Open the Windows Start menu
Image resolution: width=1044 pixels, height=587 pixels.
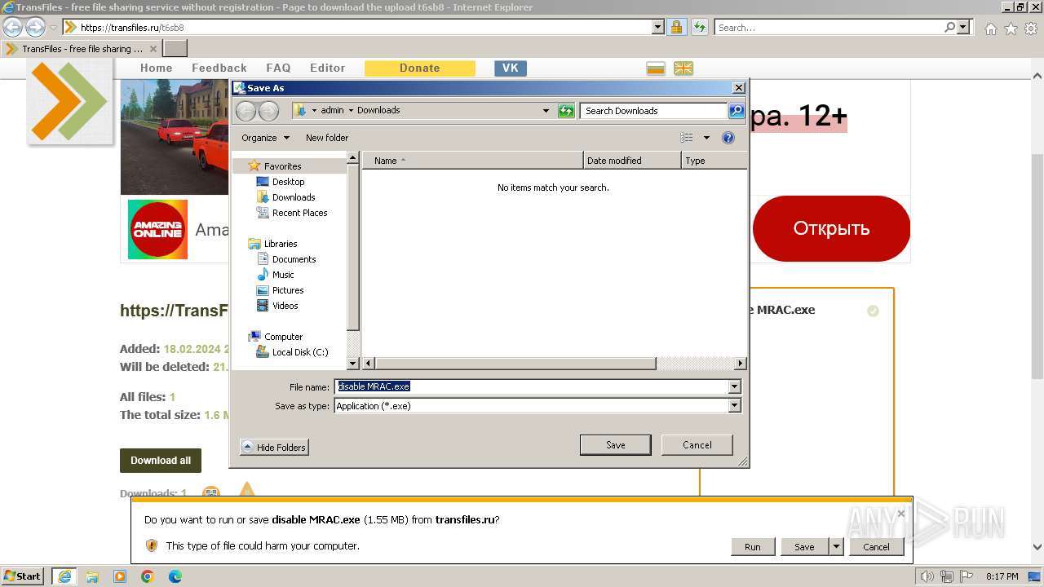(23, 576)
